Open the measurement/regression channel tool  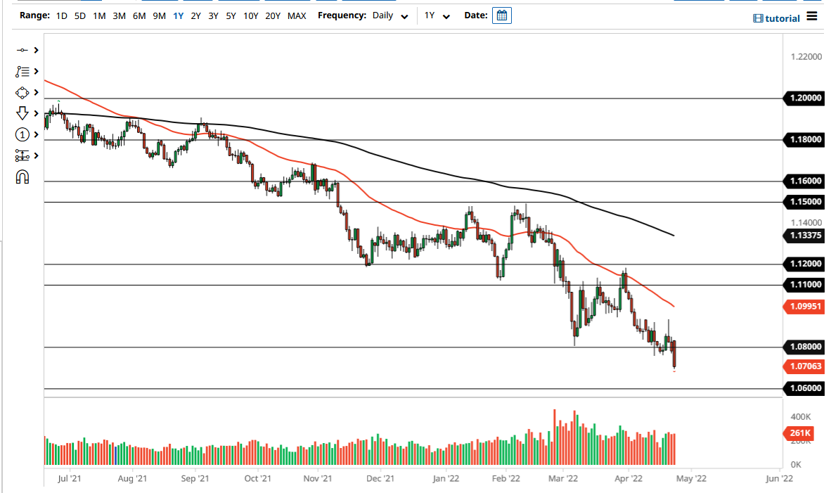click(x=23, y=155)
